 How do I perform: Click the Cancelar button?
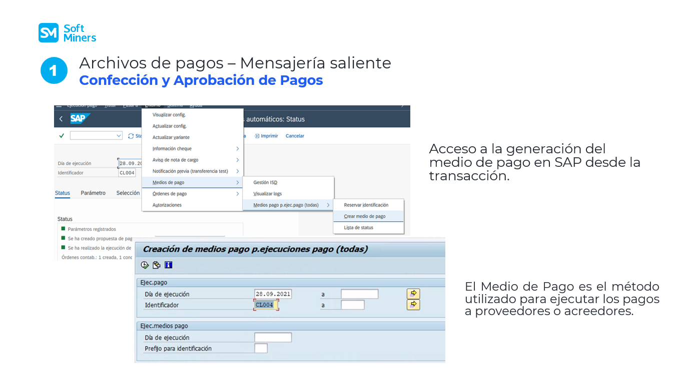tap(295, 136)
